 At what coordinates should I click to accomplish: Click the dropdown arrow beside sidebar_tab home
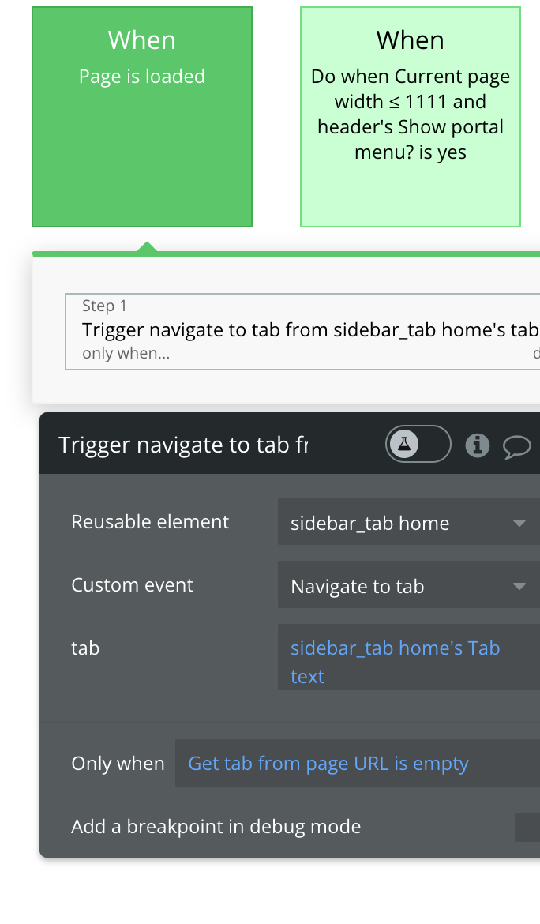[x=519, y=523]
